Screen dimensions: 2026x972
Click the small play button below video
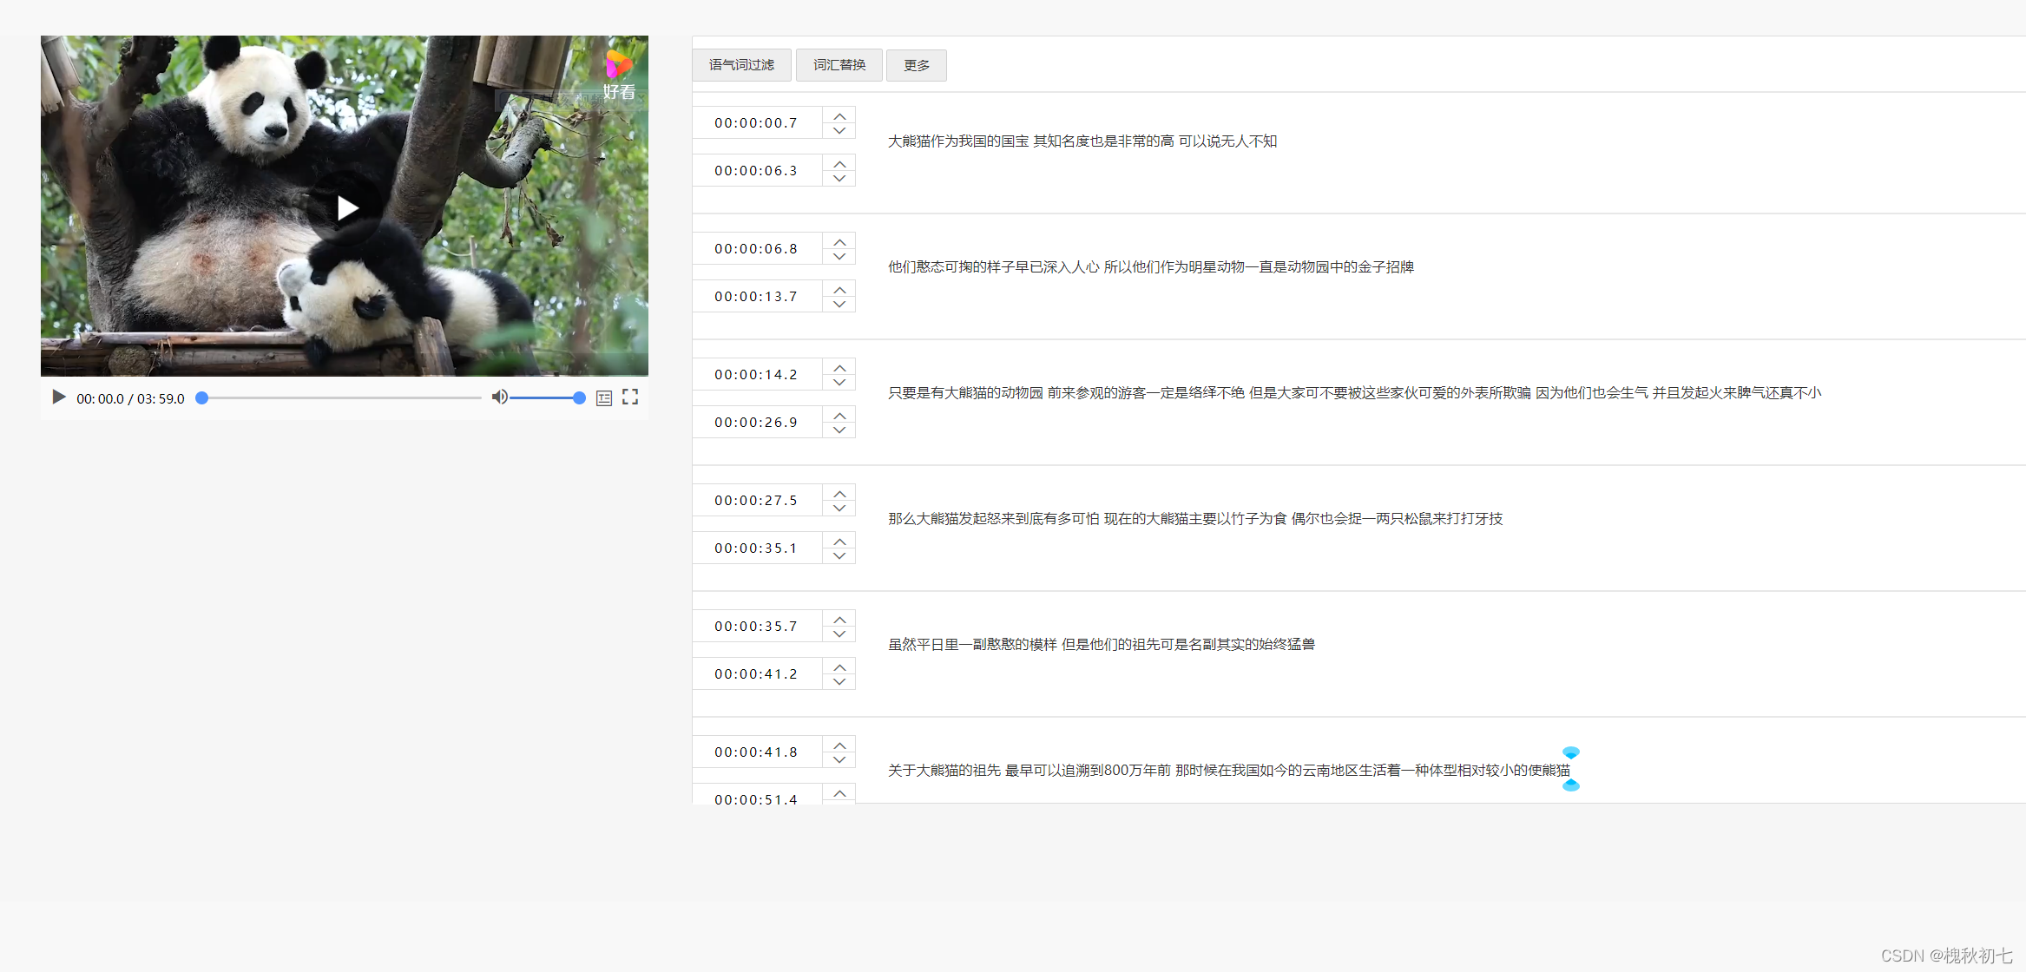pyautogui.click(x=59, y=397)
